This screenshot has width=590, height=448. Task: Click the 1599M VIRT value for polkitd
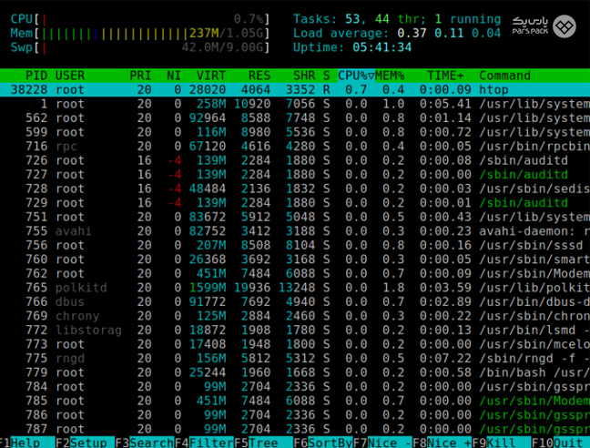[208, 288]
